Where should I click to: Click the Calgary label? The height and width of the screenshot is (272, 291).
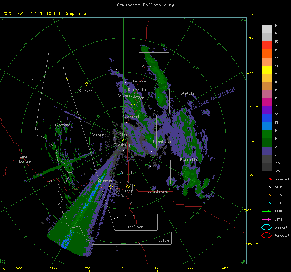coord(126,190)
